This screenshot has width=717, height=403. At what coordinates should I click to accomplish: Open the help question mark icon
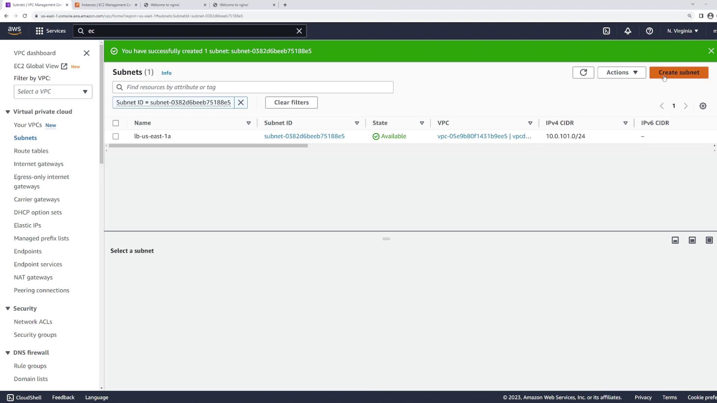point(649,31)
